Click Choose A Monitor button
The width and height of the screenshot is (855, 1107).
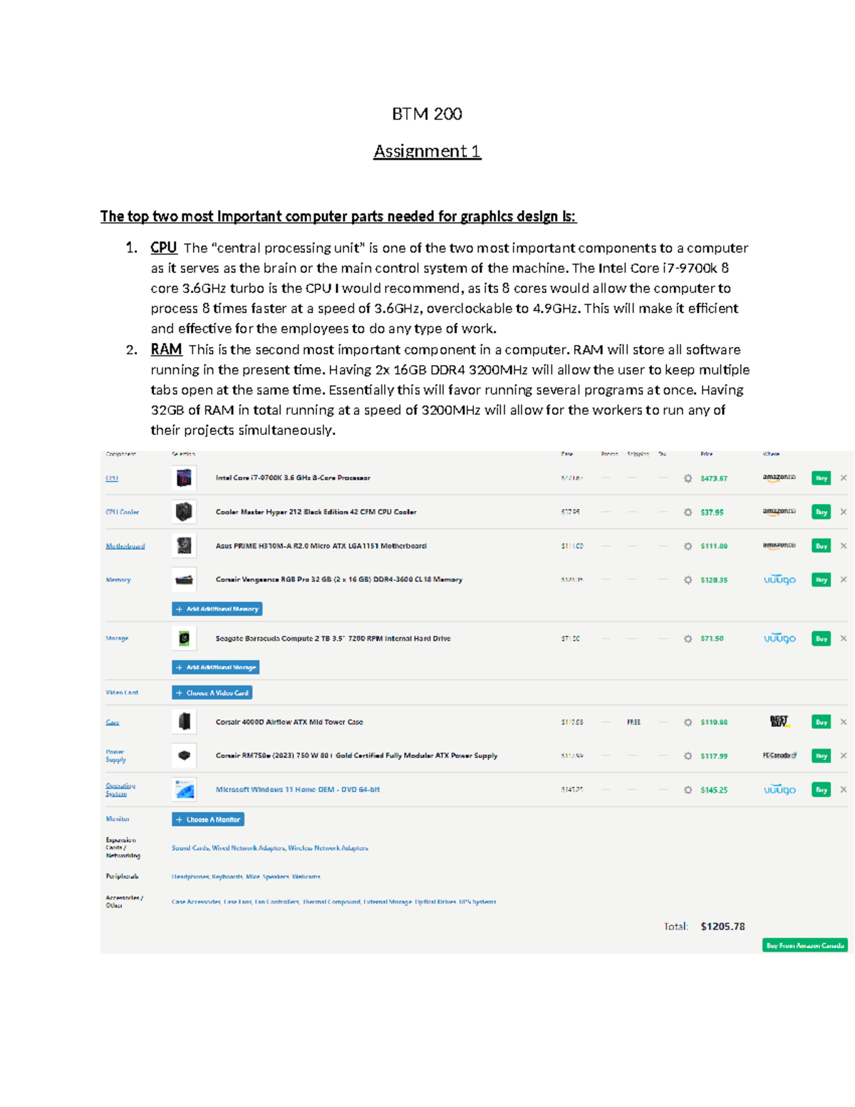208,820
